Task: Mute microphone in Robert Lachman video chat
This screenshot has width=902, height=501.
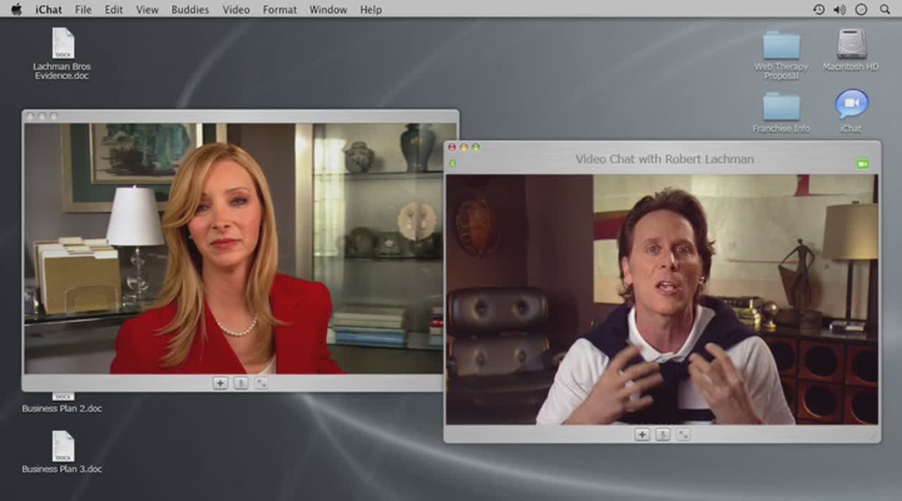Action: [x=662, y=435]
